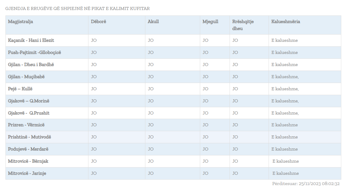
Task: Click the Prishtinë - Mutivodë entry
Action: pos(30,137)
